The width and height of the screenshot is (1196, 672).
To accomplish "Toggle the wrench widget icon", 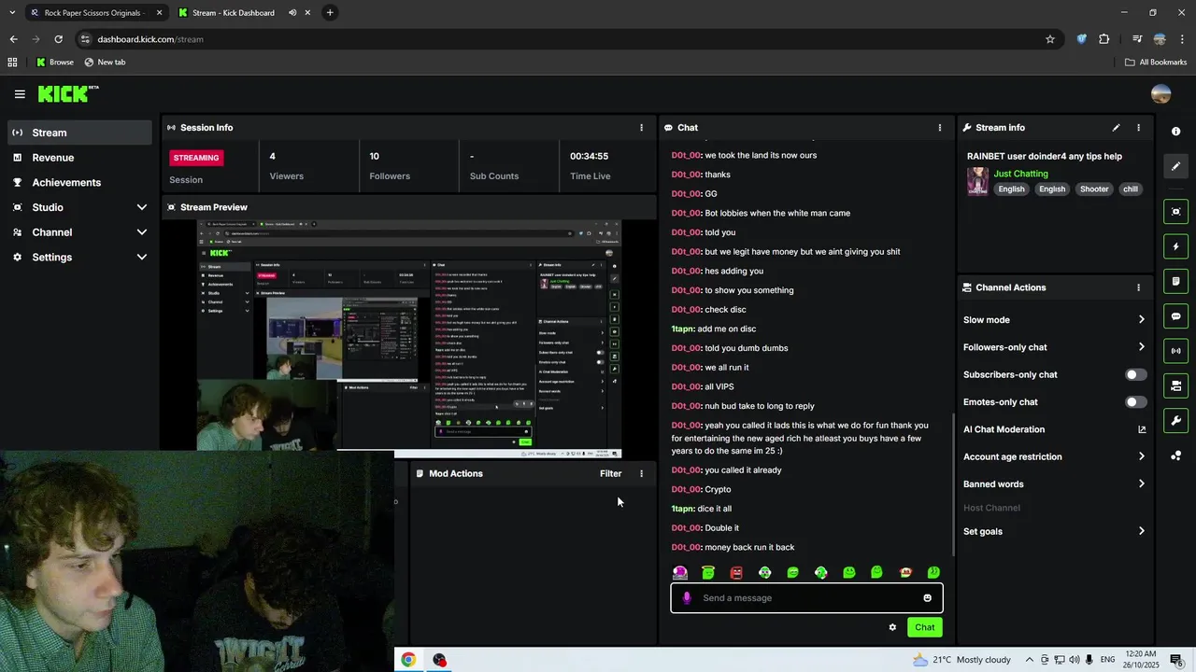I will [x=1175, y=420].
